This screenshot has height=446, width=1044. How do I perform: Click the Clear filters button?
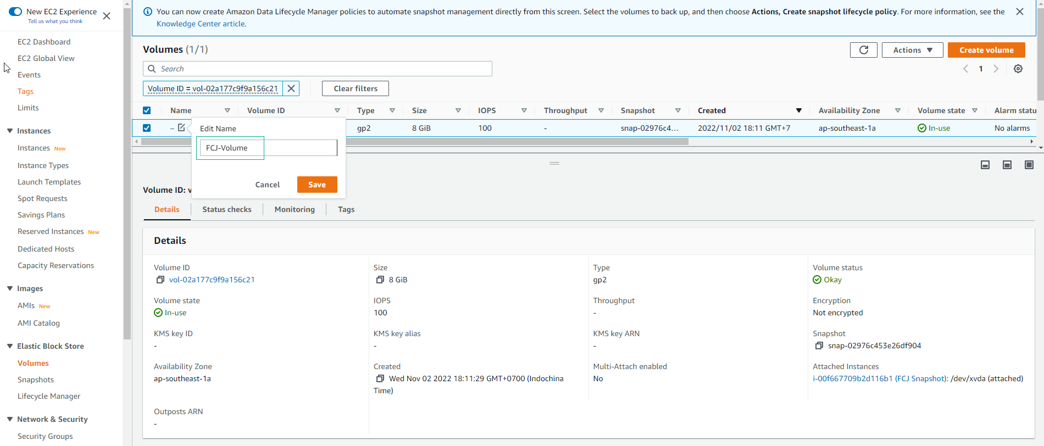(356, 88)
